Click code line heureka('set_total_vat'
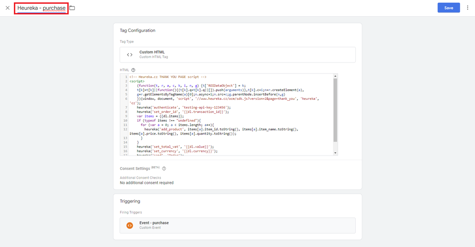The width and height of the screenshot is (475, 247). click(x=175, y=147)
